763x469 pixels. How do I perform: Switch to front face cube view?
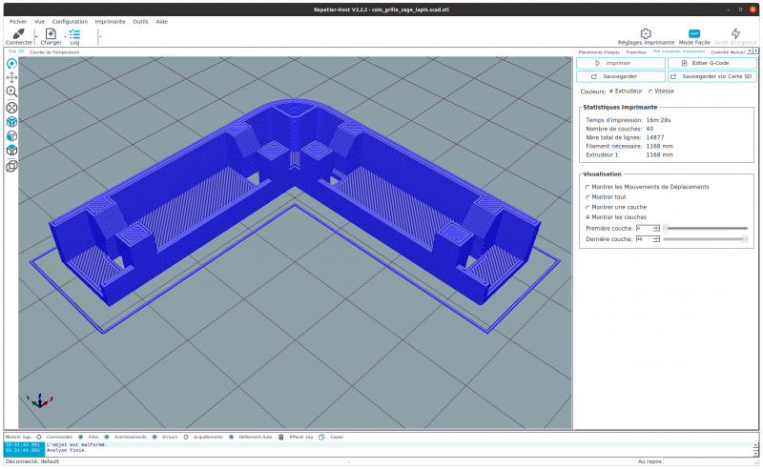coord(11,136)
